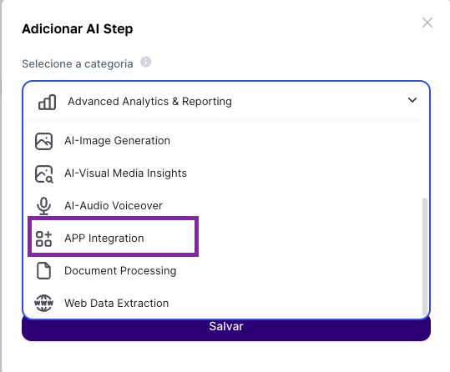Image resolution: width=450 pixels, height=372 pixels.
Task: Open the Advanced Analytics & Reporting selector
Action: [226, 102]
